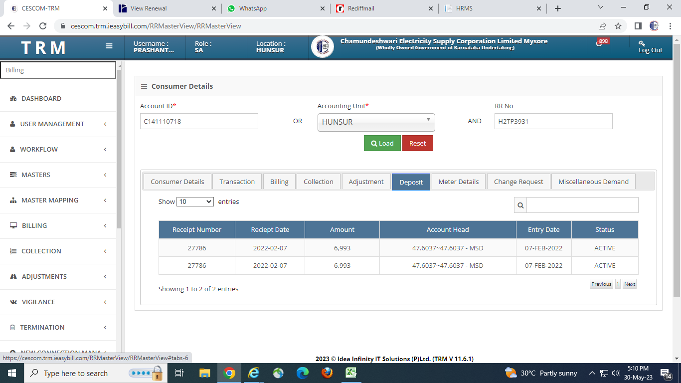The image size is (681, 383).
Task: Switch to the Change Request tab
Action: 518,182
